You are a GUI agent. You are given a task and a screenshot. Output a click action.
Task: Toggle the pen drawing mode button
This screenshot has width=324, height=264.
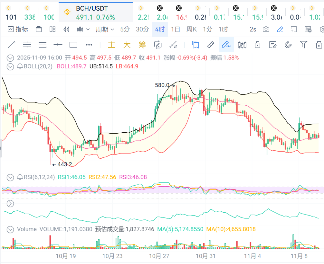tap(280, 29)
